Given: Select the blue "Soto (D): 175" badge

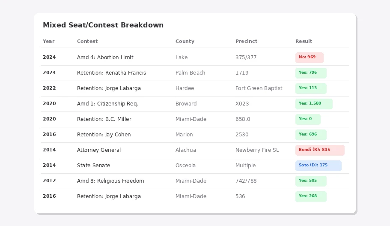Looking at the screenshot, I should coord(318,166).
